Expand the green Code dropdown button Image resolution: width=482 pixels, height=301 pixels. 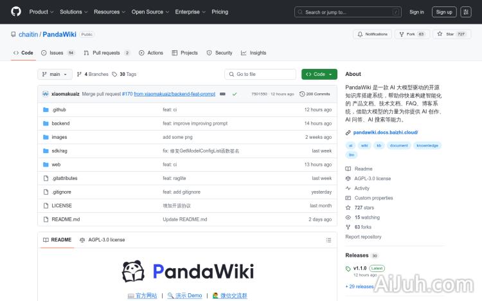[x=319, y=74]
